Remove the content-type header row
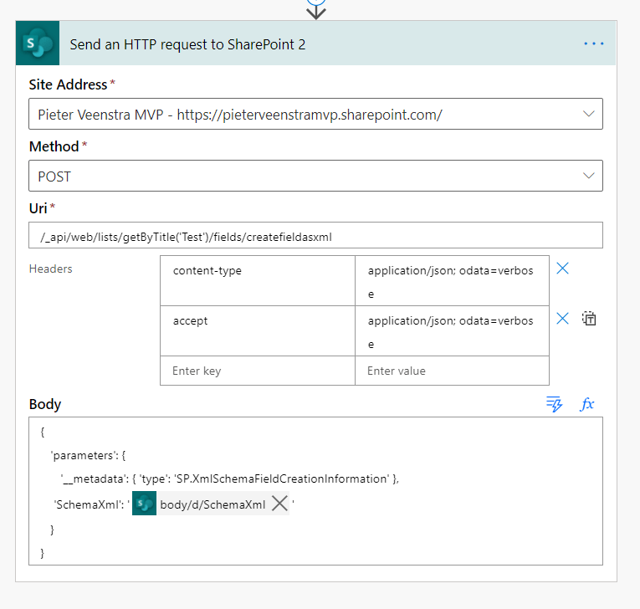Screen dimensions: 640x609 pos(562,269)
